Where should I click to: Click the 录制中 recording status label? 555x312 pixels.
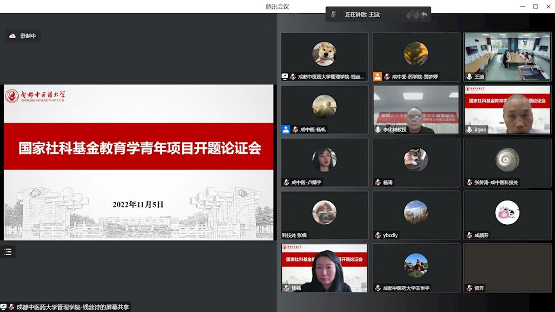point(28,36)
